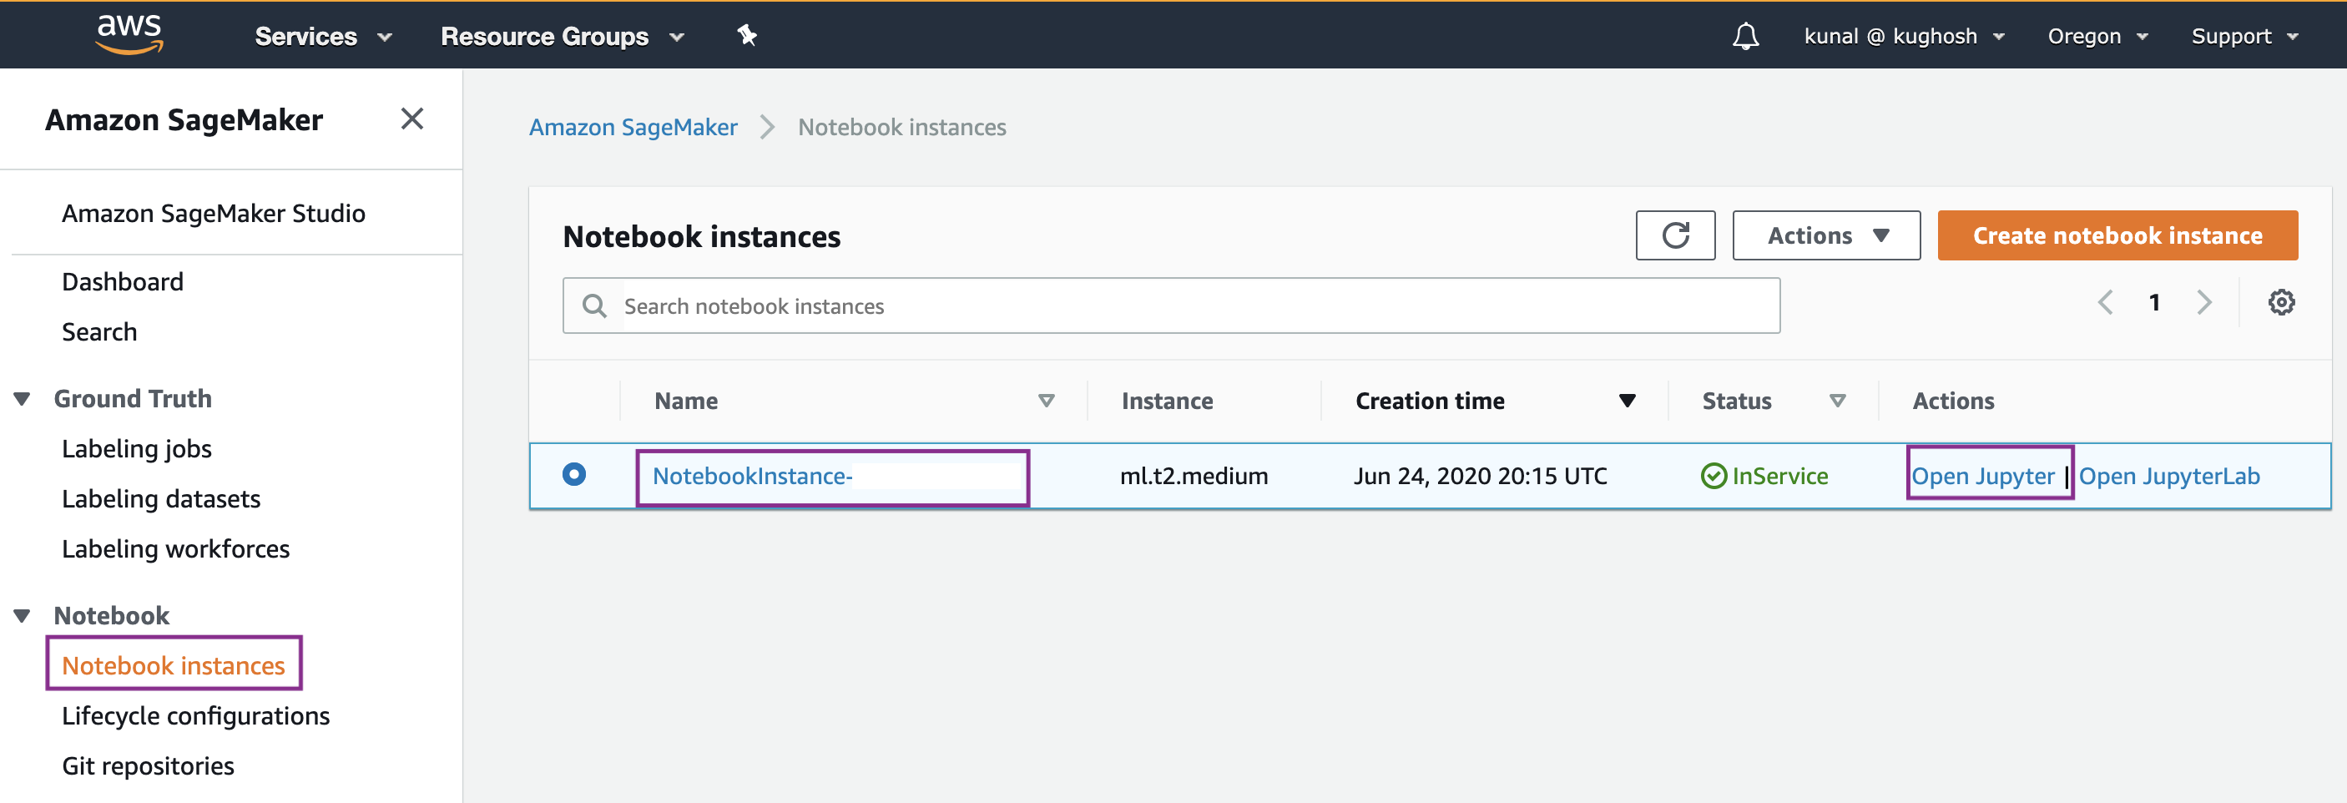Viewport: 2347px width, 803px height.
Task: Select Notebook instances in sidebar
Action: click(173, 665)
